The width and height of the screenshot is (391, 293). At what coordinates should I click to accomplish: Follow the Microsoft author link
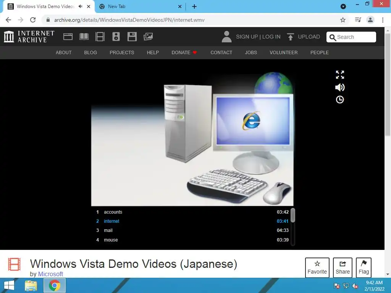click(50, 274)
